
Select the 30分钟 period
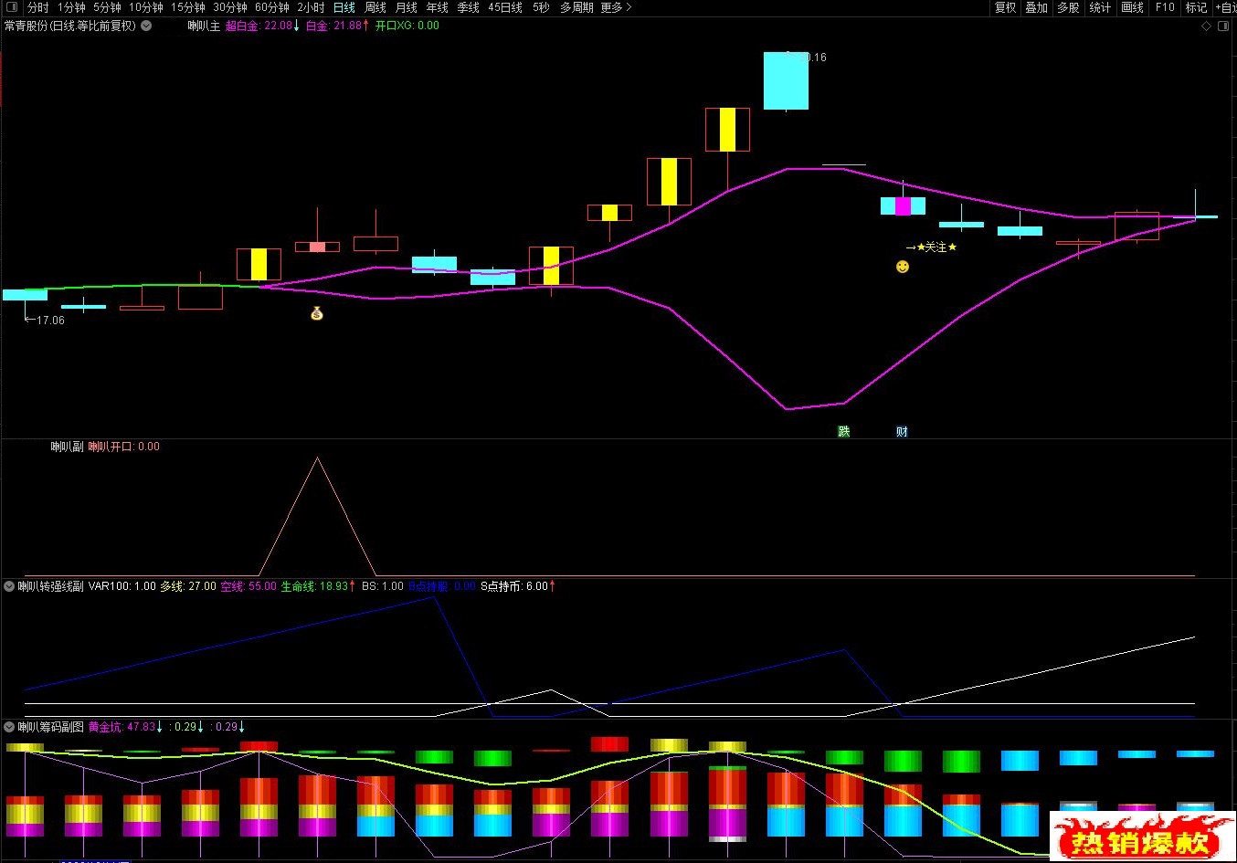coord(230,7)
